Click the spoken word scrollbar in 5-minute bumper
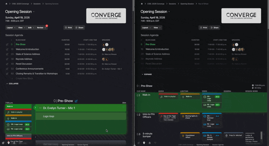269x146 pixels. click(x=262, y=135)
